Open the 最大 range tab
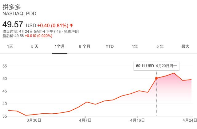 point(185,46)
